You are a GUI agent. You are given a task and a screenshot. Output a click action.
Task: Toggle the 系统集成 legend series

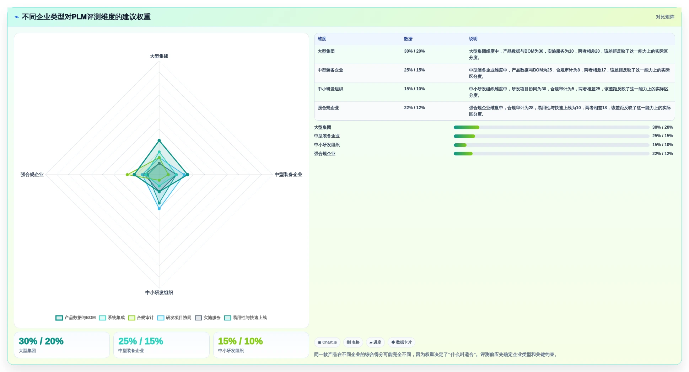(112, 318)
